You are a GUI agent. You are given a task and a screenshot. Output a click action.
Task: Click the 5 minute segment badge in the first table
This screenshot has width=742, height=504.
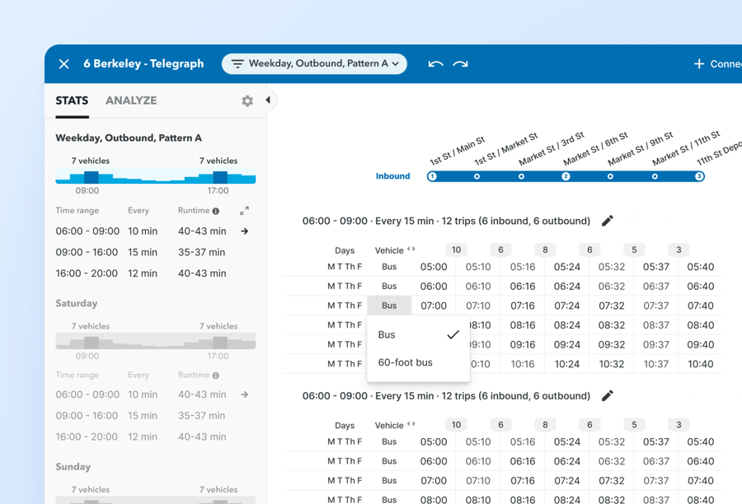[x=634, y=250]
